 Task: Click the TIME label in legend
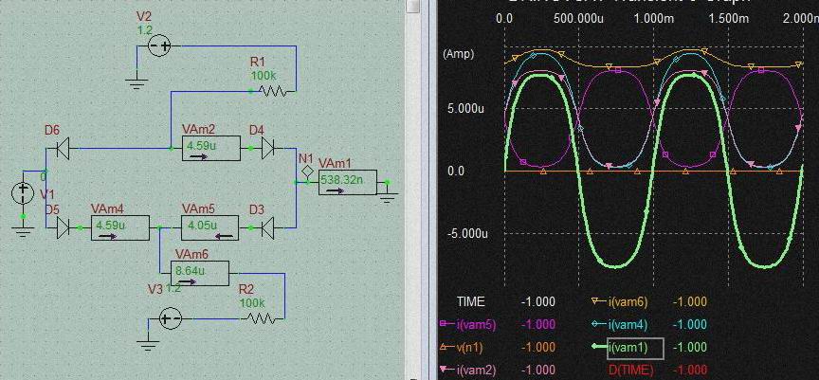[x=470, y=301]
